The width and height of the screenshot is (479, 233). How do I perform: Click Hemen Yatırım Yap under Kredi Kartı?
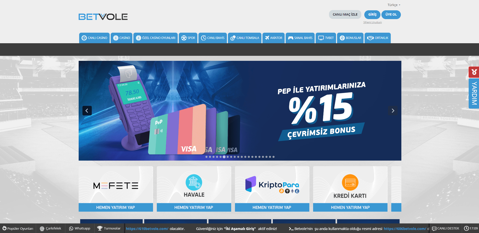350,207
